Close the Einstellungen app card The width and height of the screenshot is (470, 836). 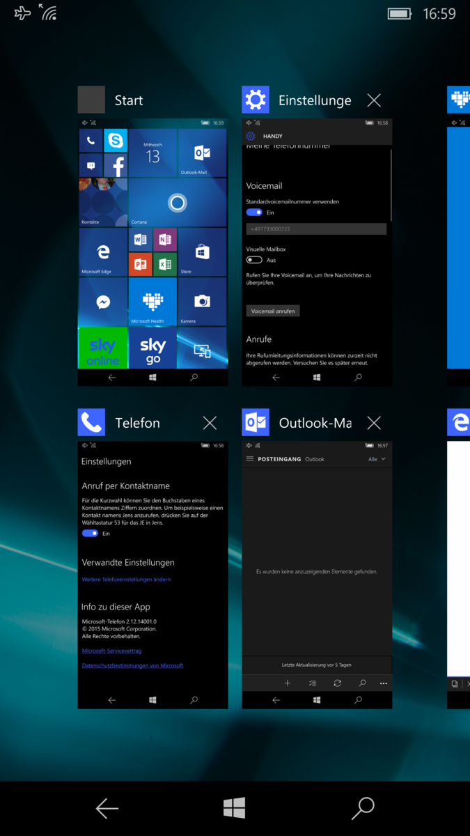pyautogui.click(x=374, y=100)
